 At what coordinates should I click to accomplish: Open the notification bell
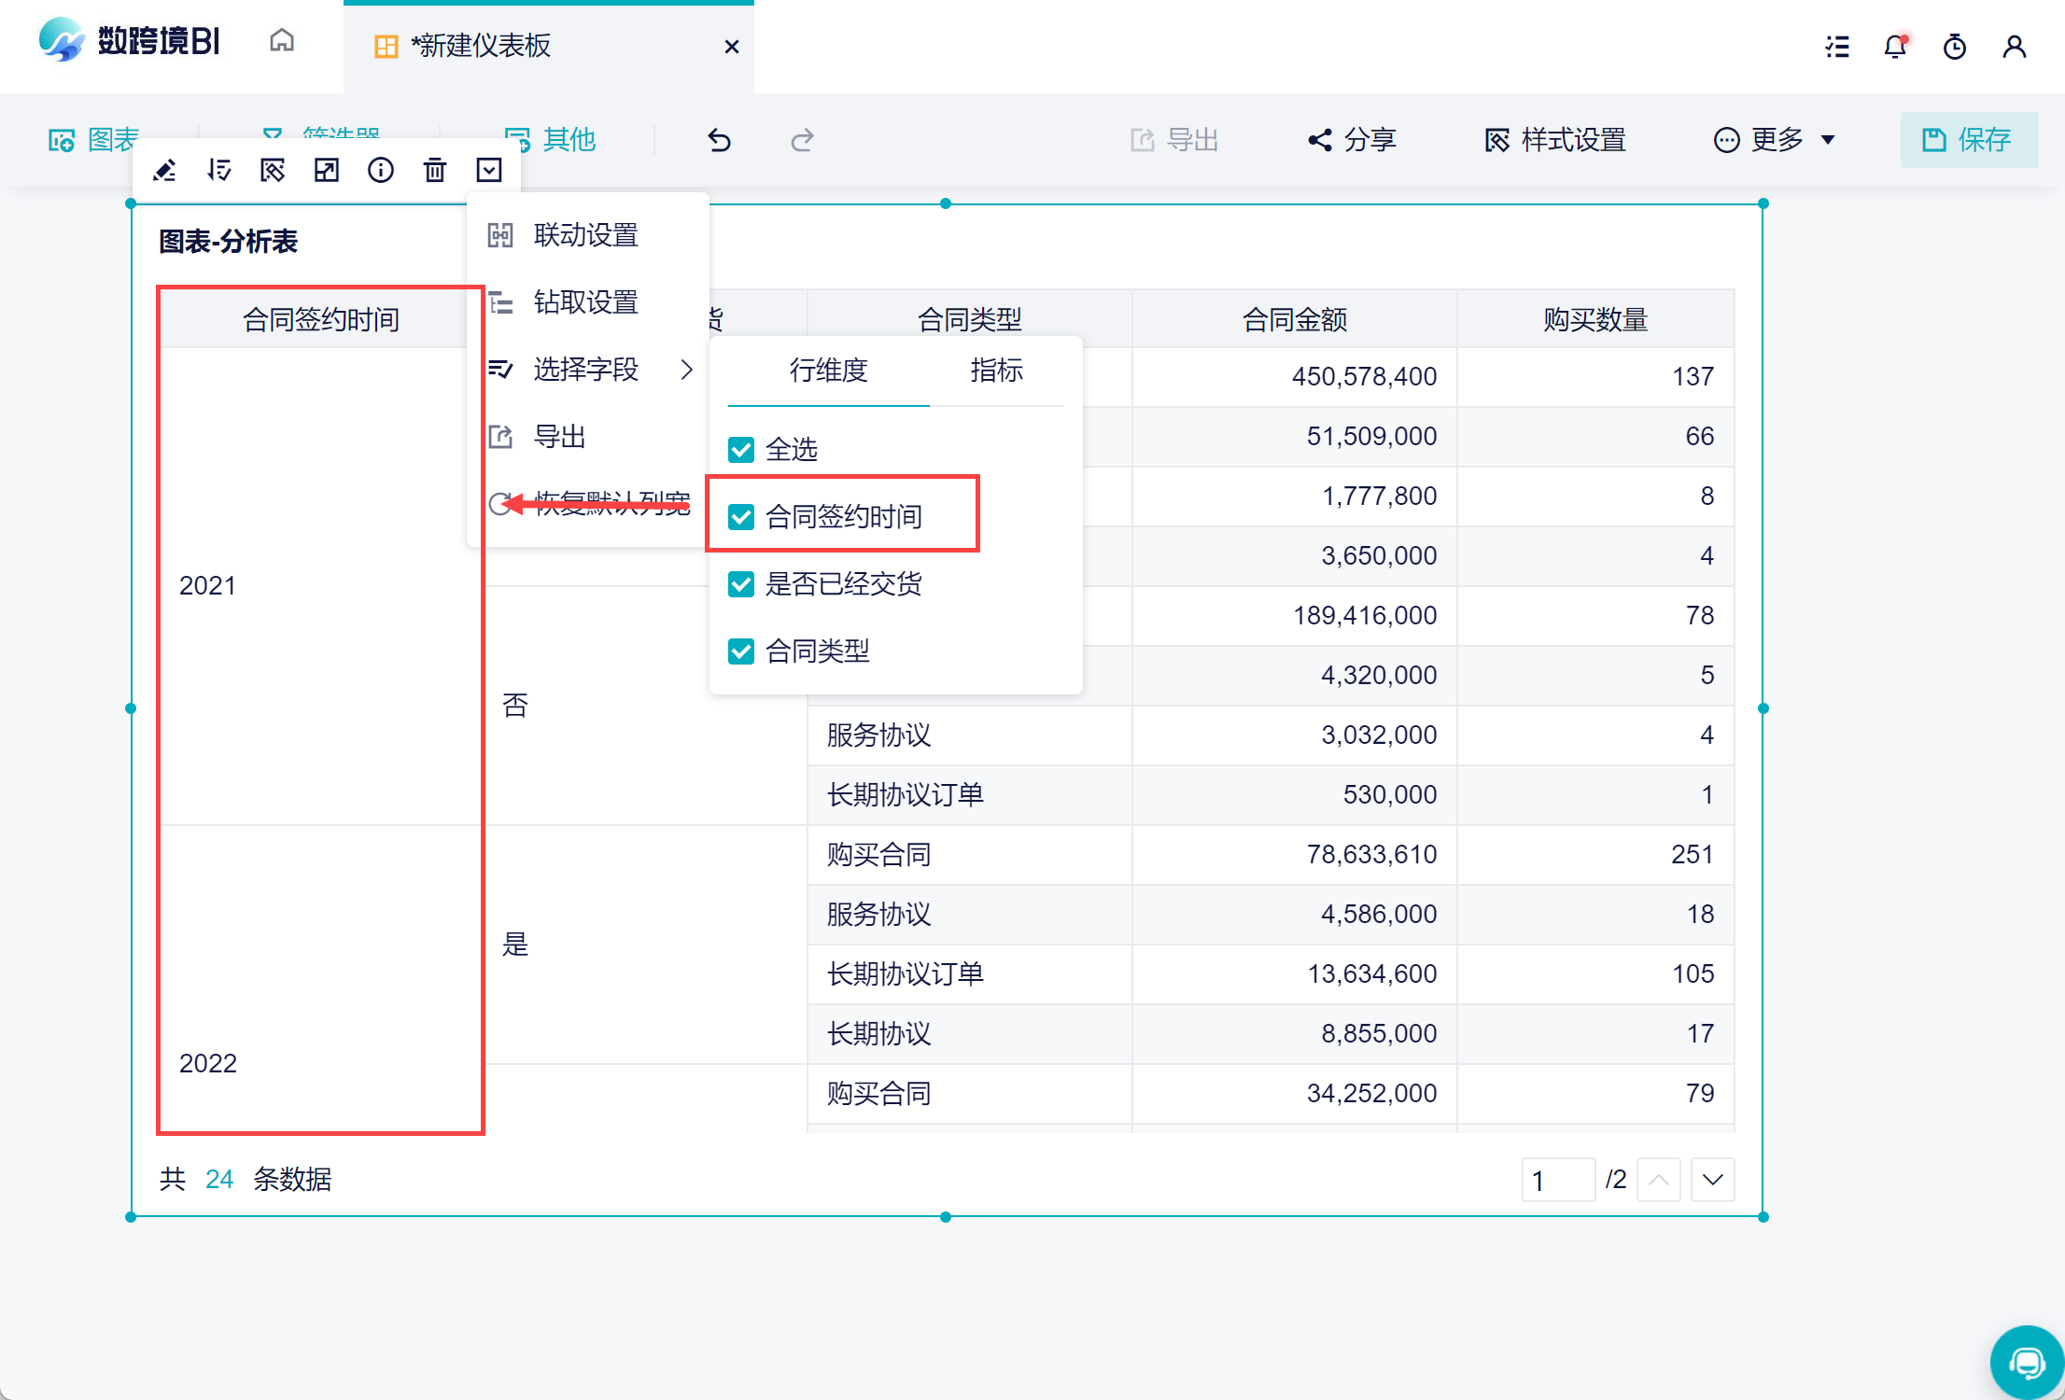pos(1895,46)
